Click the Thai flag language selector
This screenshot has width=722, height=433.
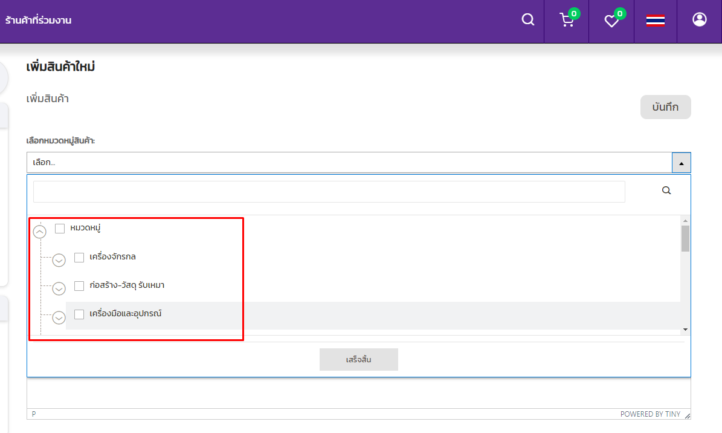point(655,21)
